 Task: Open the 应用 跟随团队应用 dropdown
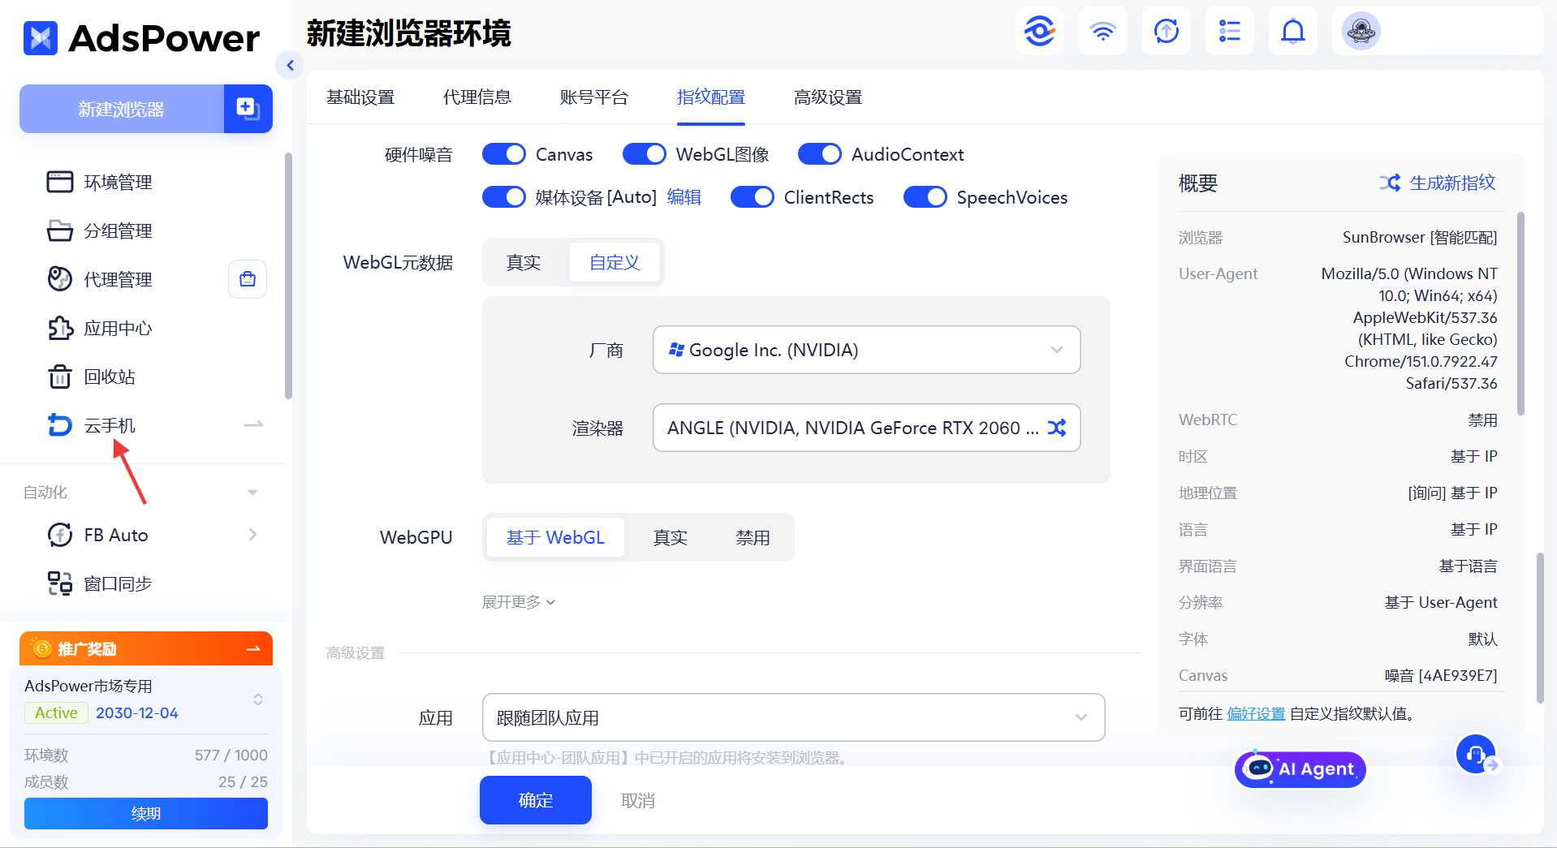pyautogui.click(x=793, y=717)
